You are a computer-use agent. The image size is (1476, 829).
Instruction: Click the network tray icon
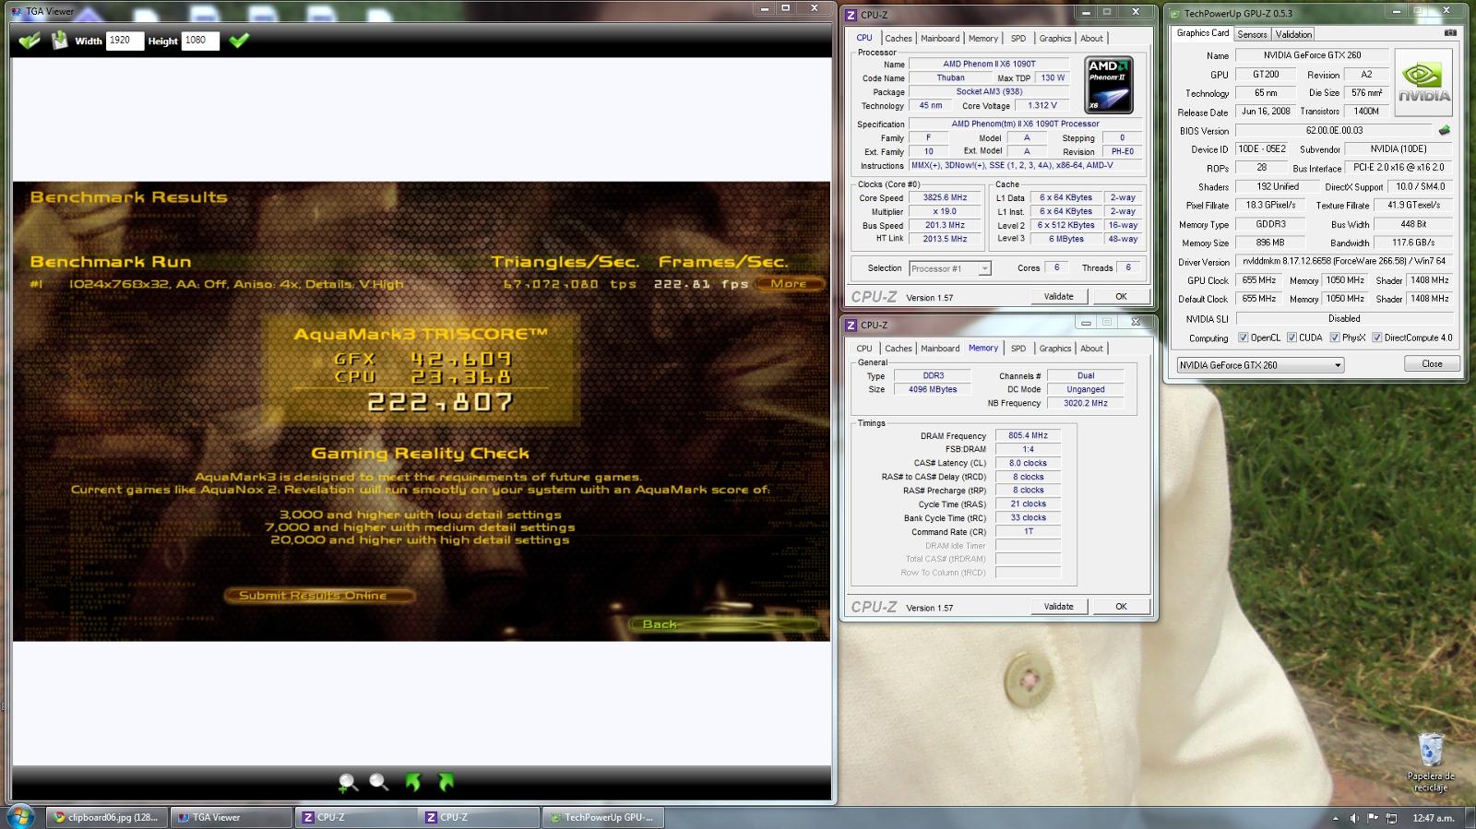[x=1392, y=818]
